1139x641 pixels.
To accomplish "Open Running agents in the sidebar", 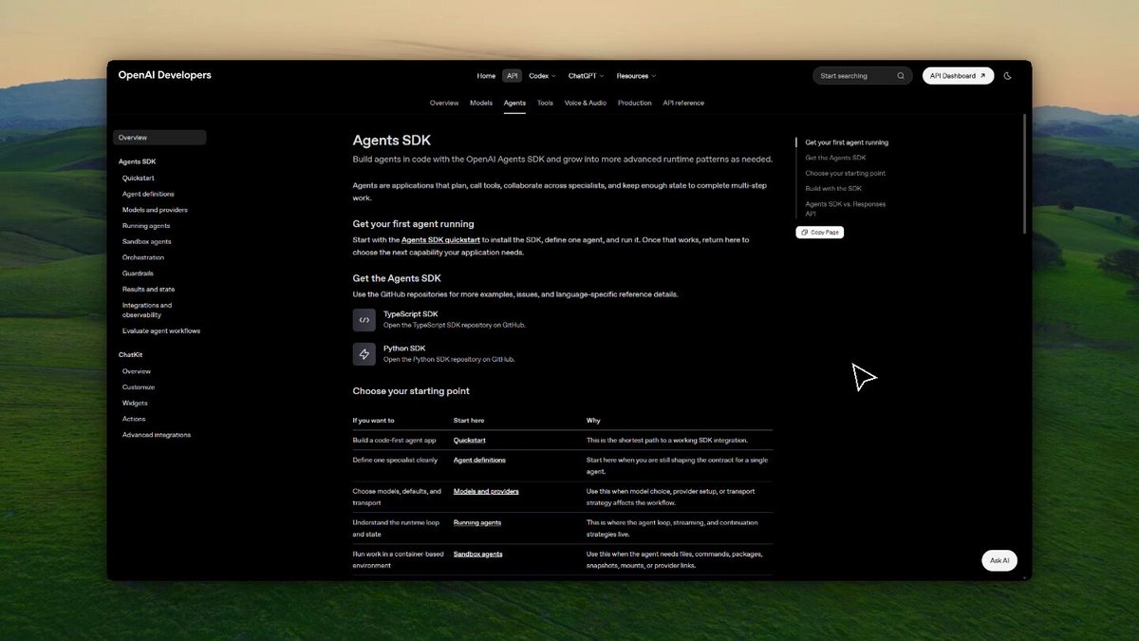I will click(x=146, y=226).
